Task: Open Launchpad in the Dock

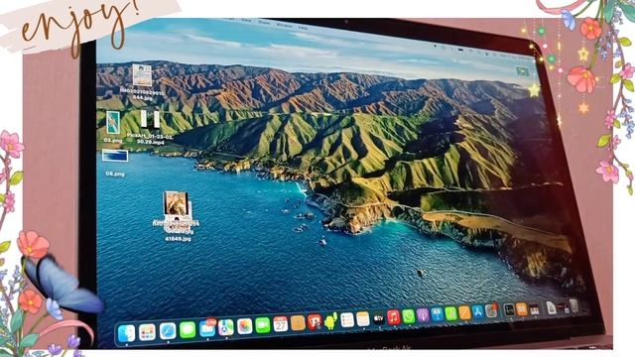Action: point(147,332)
